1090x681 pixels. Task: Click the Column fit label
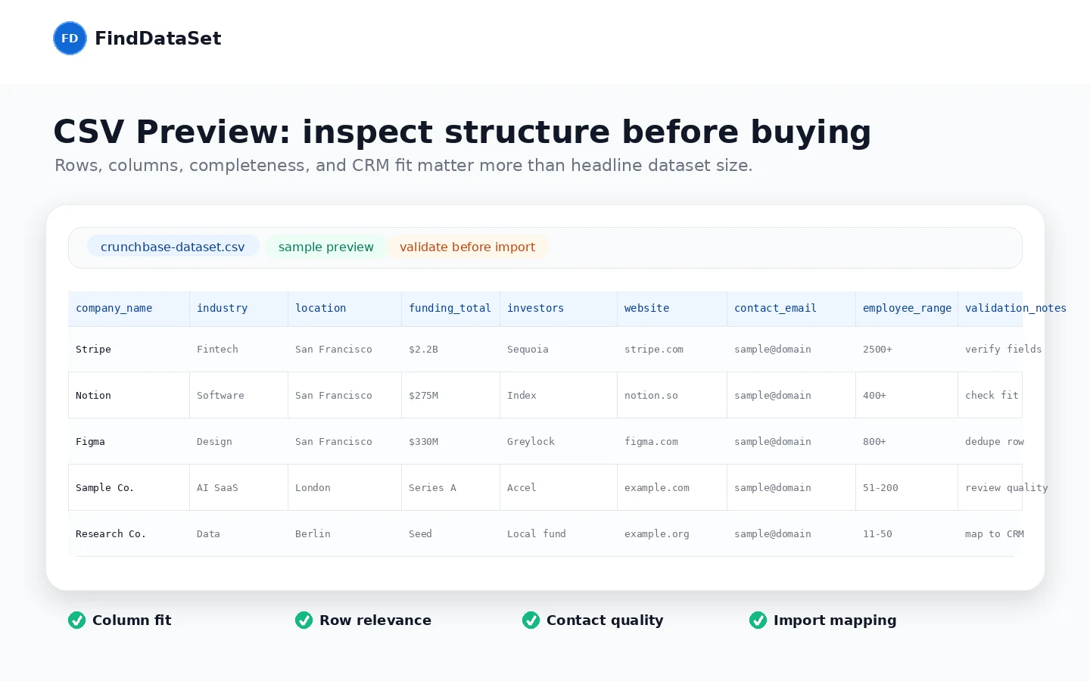tap(132, 620)
